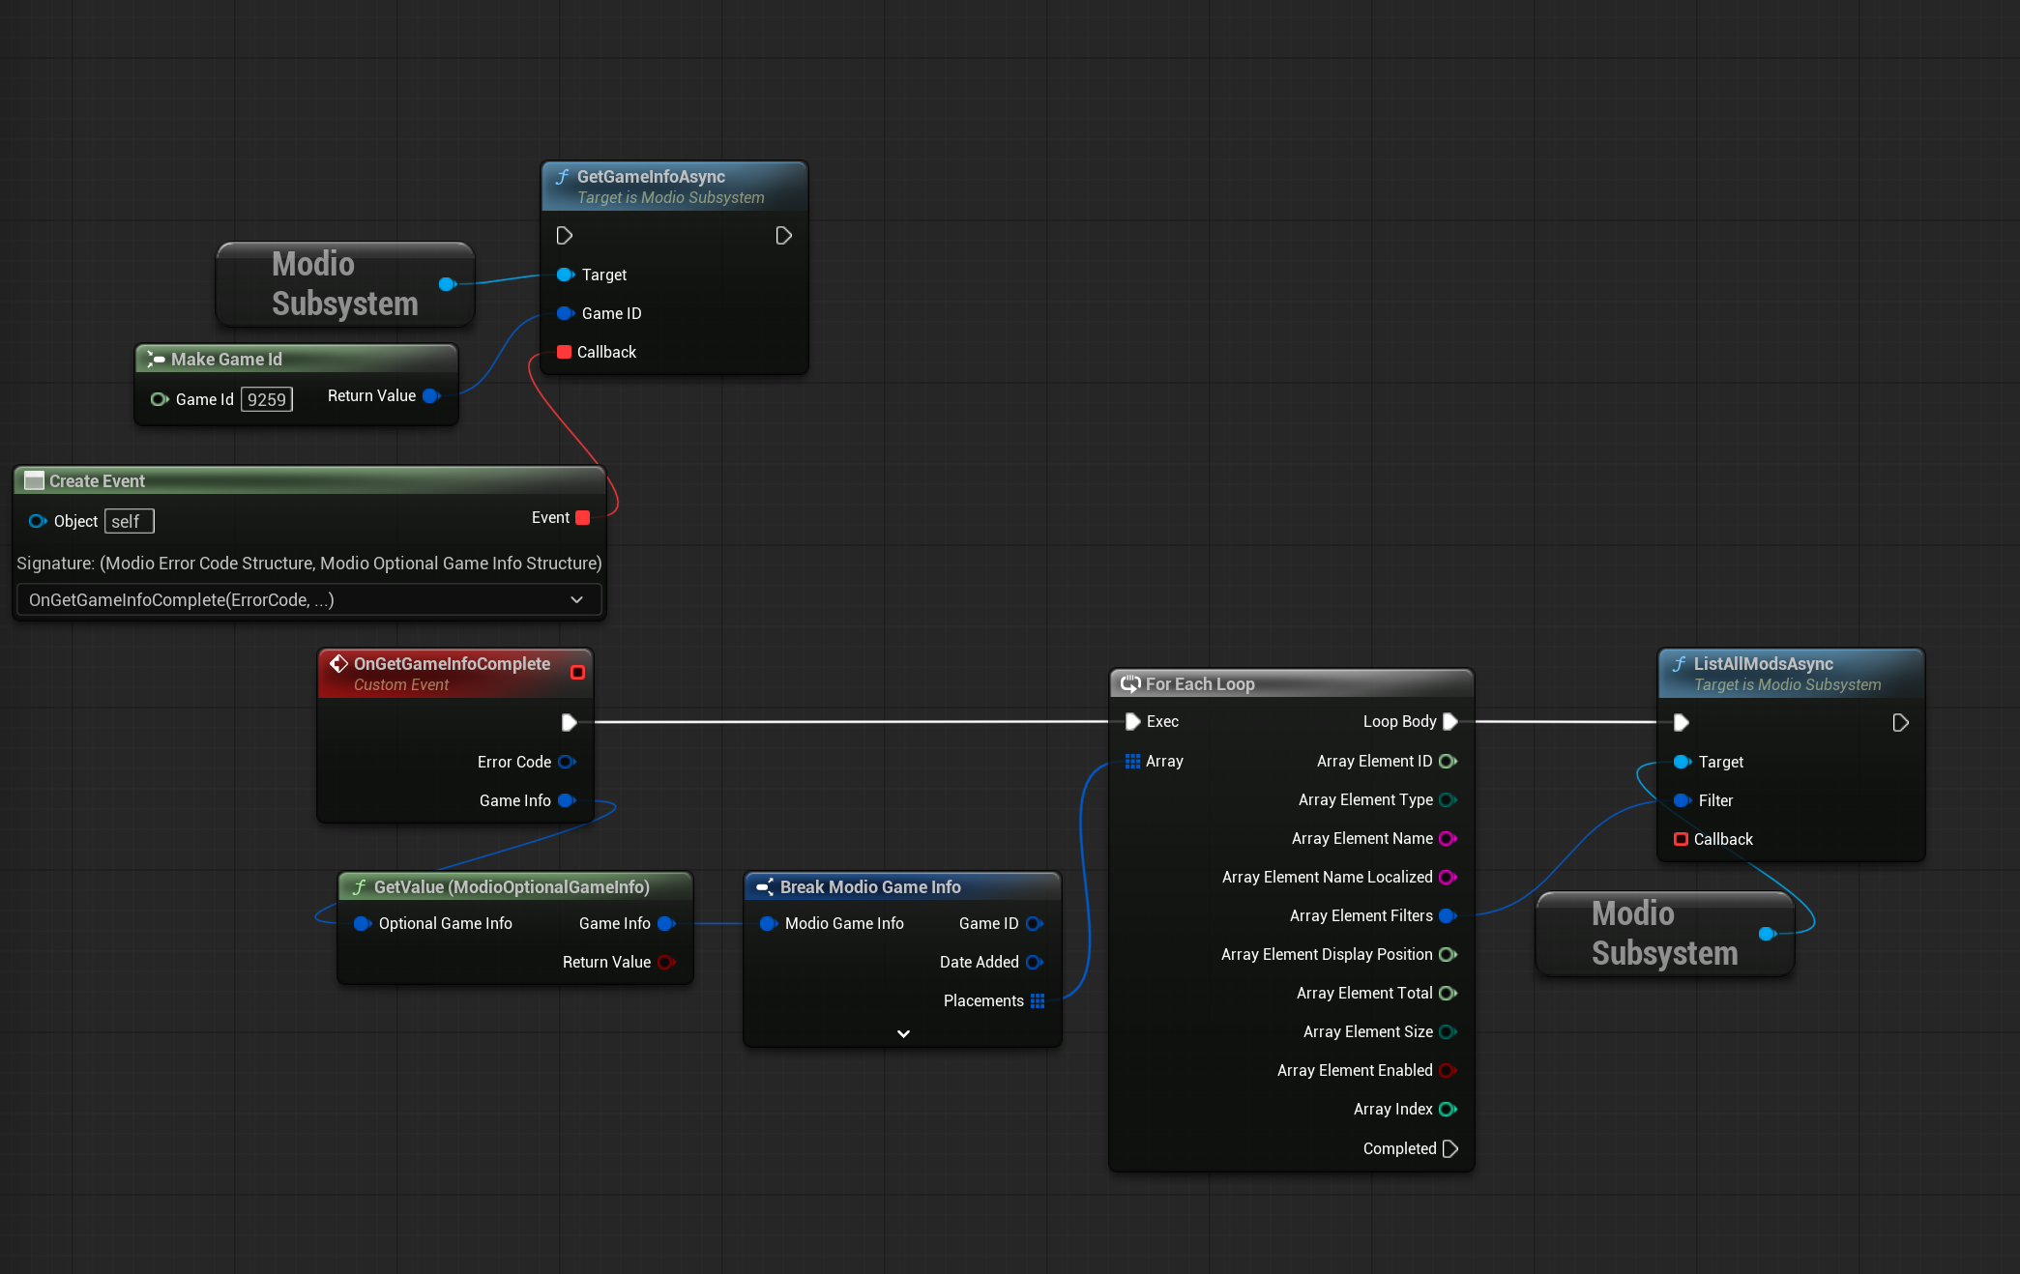2020x1274 pixels.
Task: Click Array Element Enabled output pin
Action: pyautogui.click(x=1449, y=1070)
